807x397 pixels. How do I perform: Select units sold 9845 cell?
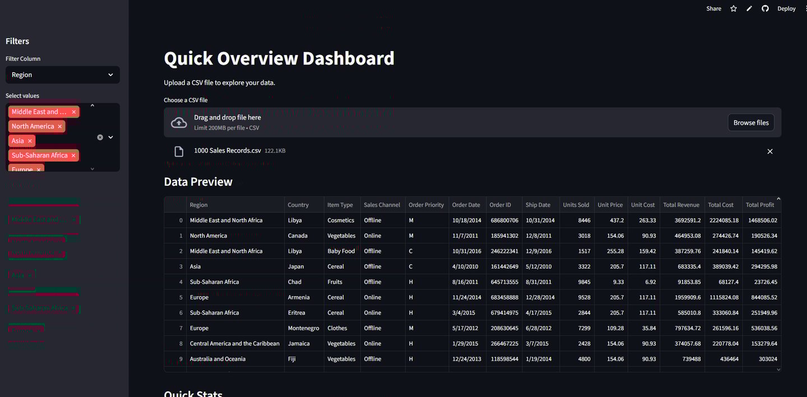pos(577,282)
